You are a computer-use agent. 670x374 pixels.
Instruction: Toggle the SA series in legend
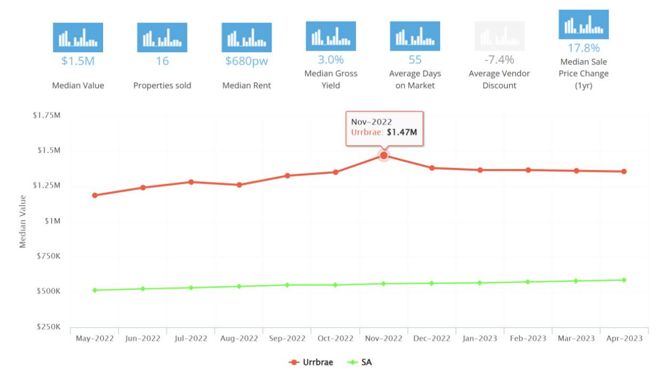tap(359, 362)
